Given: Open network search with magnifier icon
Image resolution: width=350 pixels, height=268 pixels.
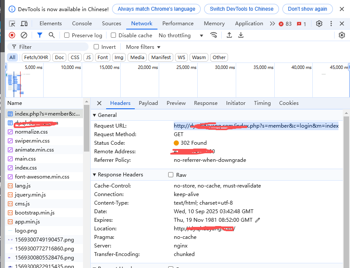Looking at the screenshot, I should click(52, 35).
